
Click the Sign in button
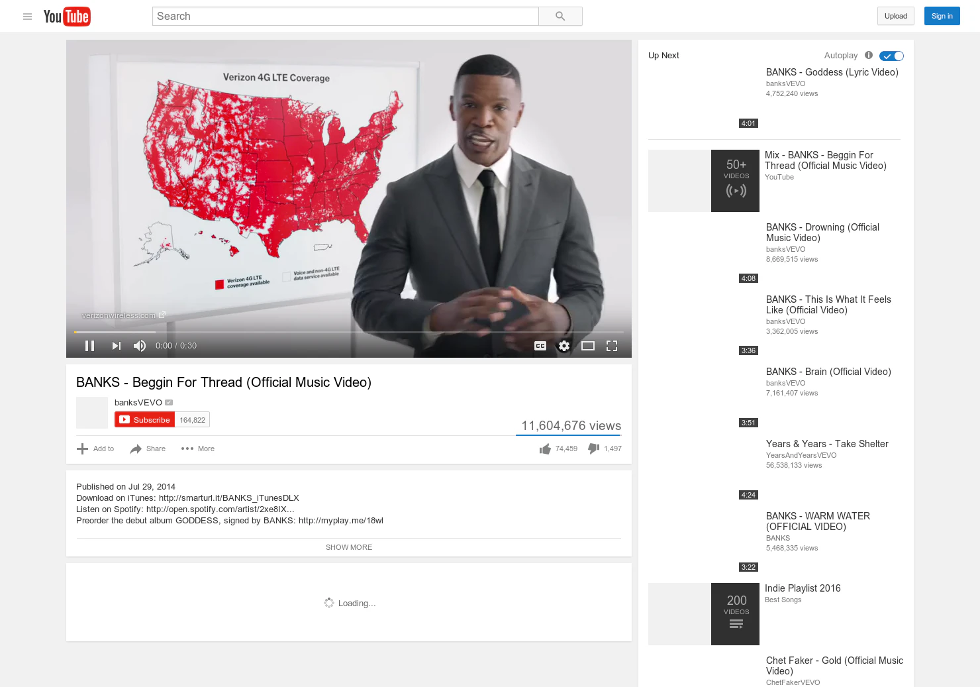[942, 17]
